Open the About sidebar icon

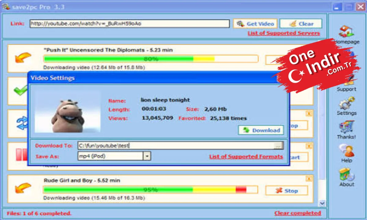click(x=347, y=175)
